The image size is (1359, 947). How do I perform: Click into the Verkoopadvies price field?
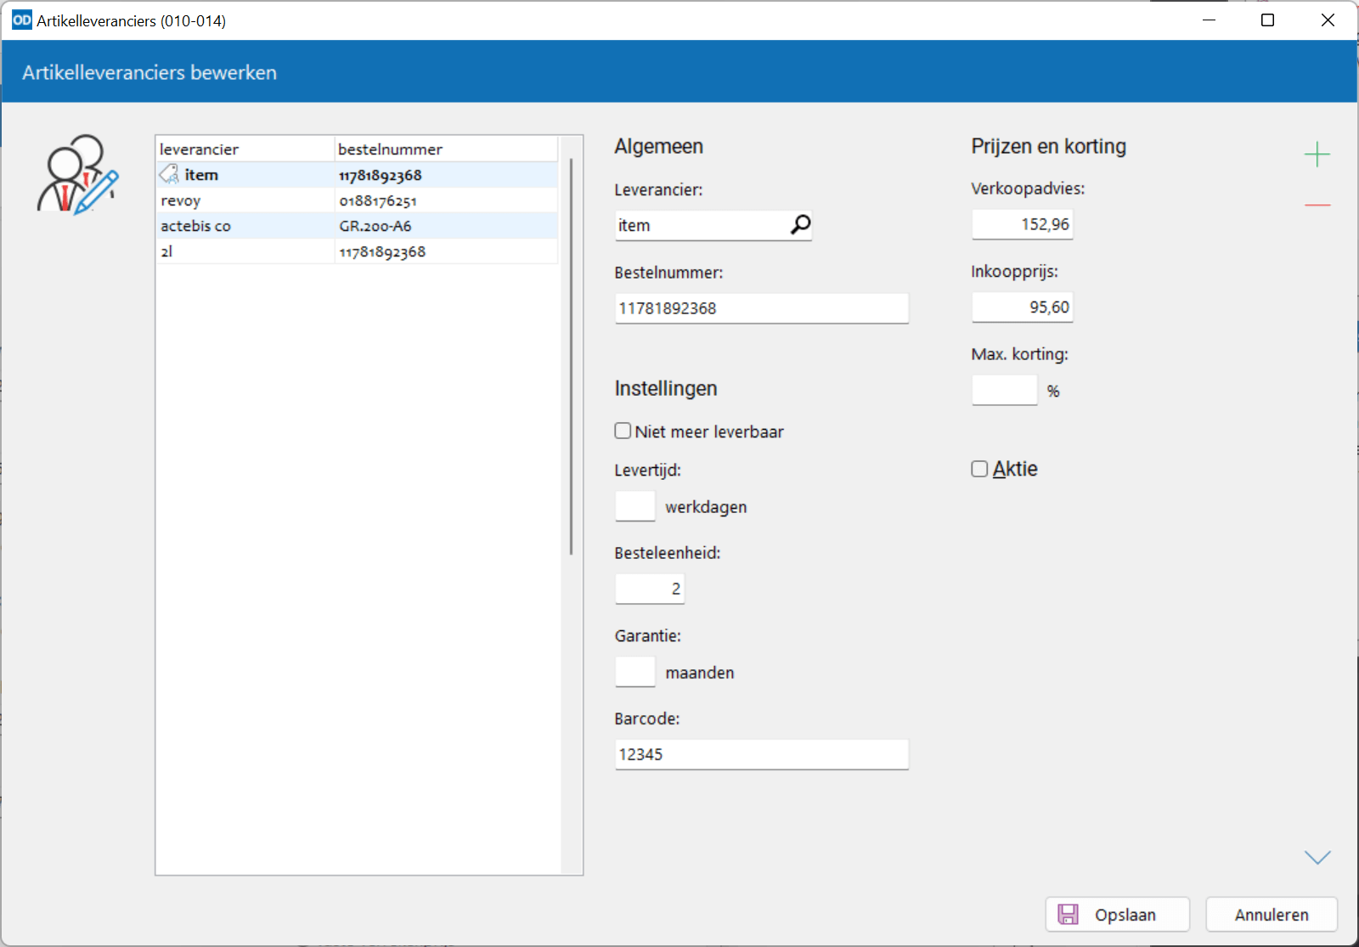pyautogui.click(x=1022, y=224)
